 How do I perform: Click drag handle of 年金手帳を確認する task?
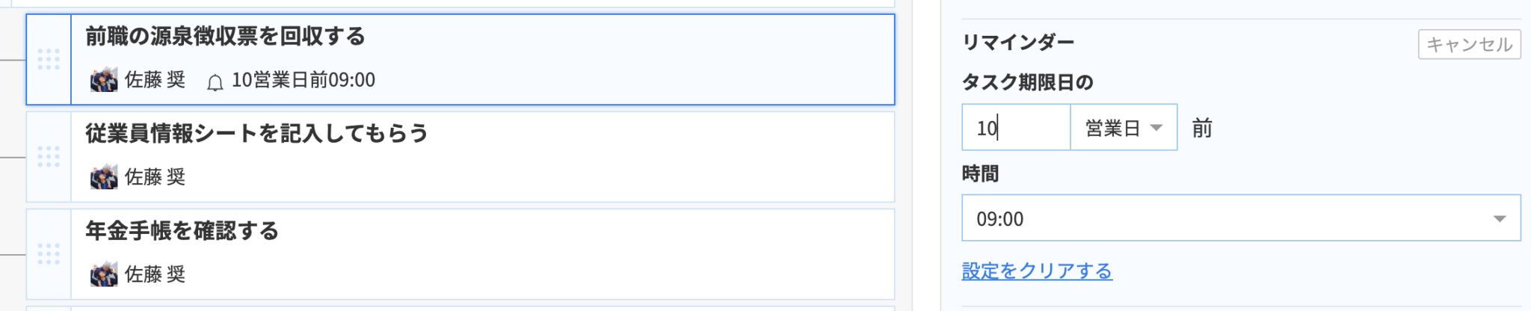click(49, 253)
